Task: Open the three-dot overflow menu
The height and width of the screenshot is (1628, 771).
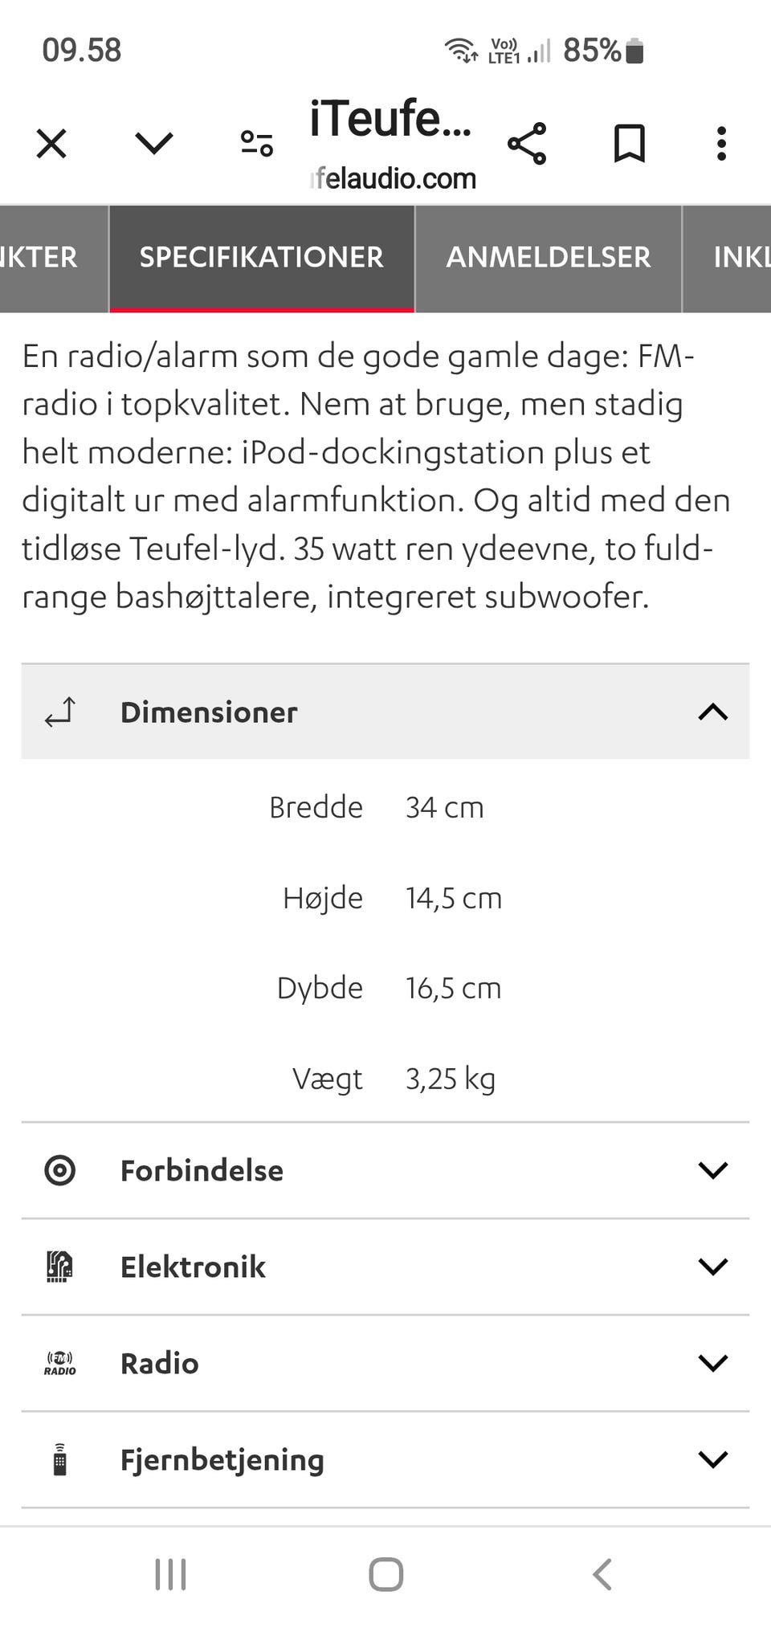Action: [x=721, y=145]
